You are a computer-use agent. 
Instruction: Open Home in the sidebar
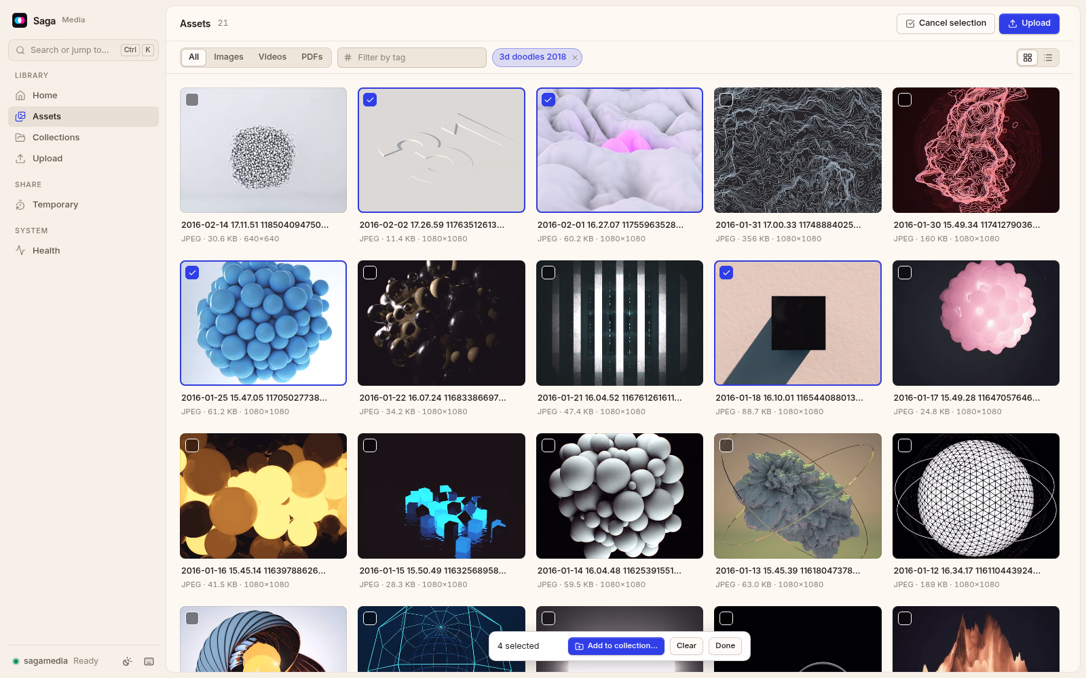pos(83,96)
